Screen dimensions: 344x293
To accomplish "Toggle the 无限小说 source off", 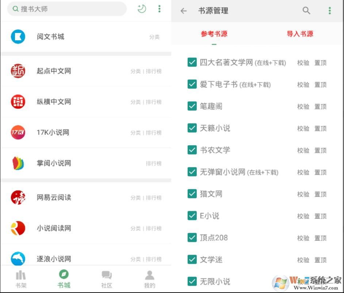I will pyautogui.click(x=192, y=281).
